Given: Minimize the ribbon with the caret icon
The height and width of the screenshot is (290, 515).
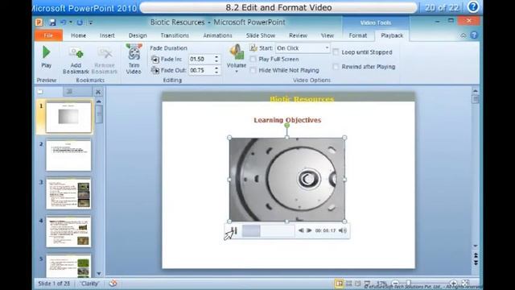Looking at the screenshot, I should (463, 35).
